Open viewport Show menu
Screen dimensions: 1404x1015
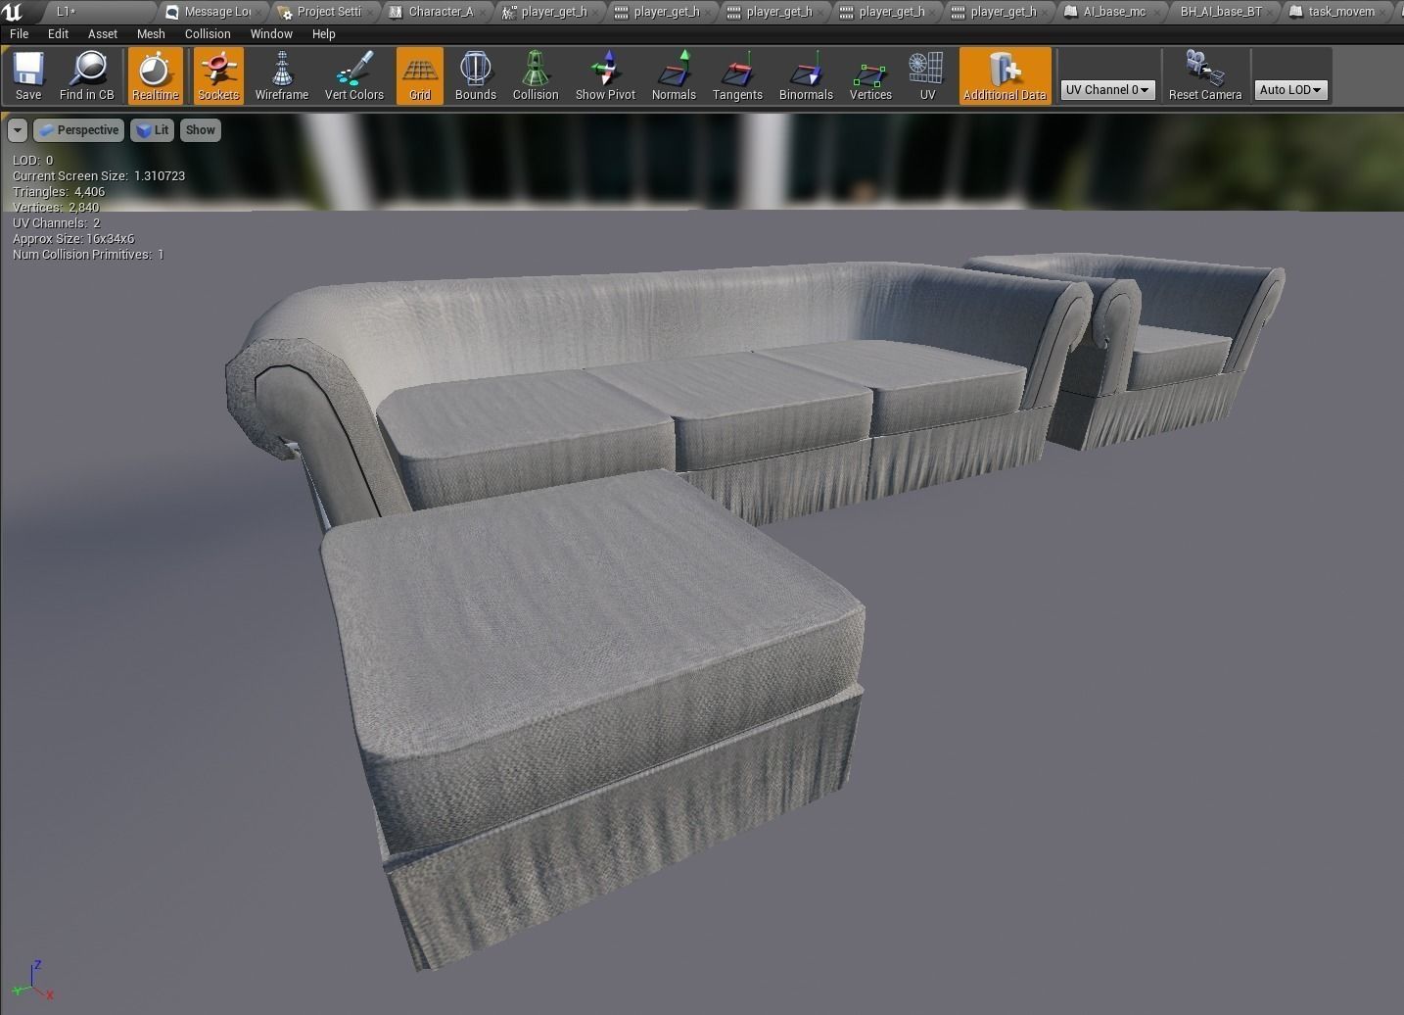coord(201,130)
